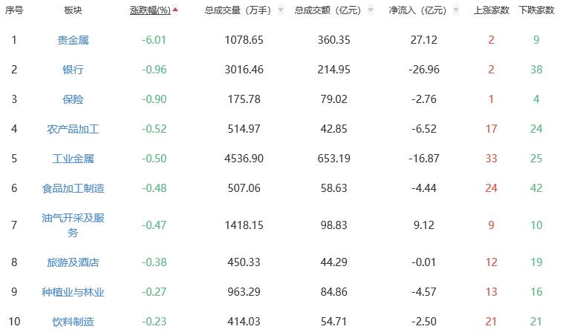Open the 保险 sector link

coord(73,99)
